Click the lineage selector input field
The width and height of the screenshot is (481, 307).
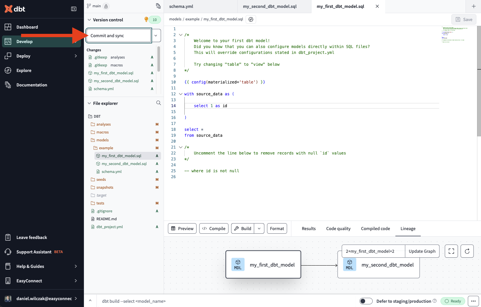pyautogui.click(x=373, y=251)
